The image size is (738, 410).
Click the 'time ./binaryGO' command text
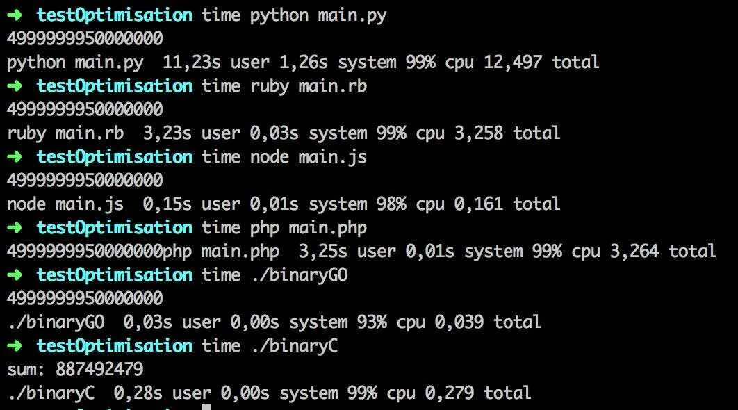click(274, 275)
